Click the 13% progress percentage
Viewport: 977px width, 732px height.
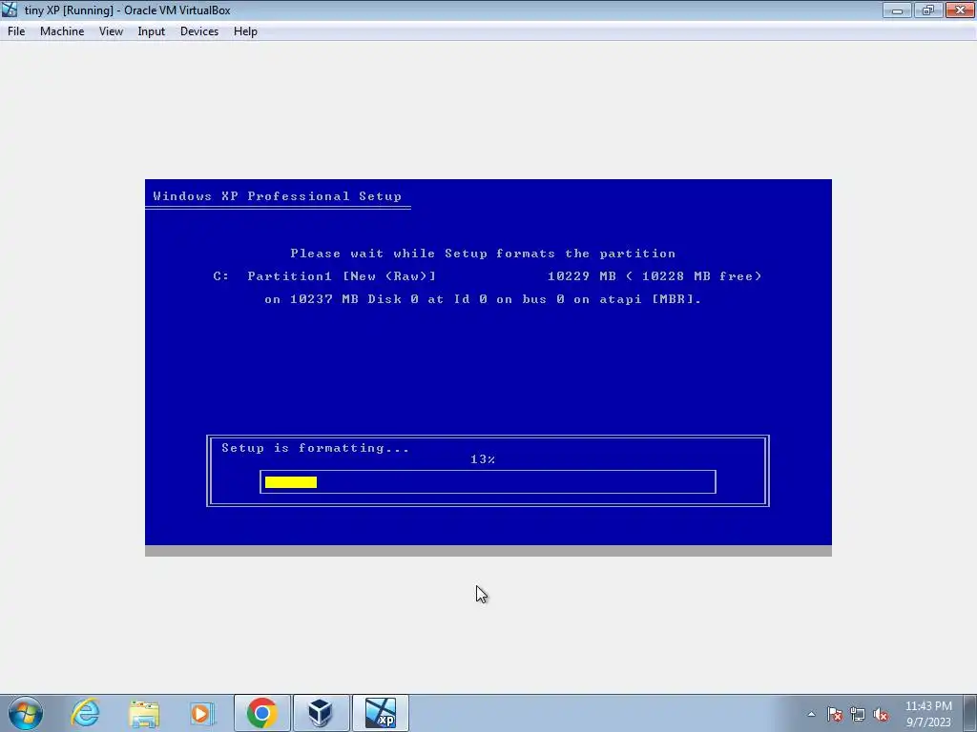click(x=482, y=459)
